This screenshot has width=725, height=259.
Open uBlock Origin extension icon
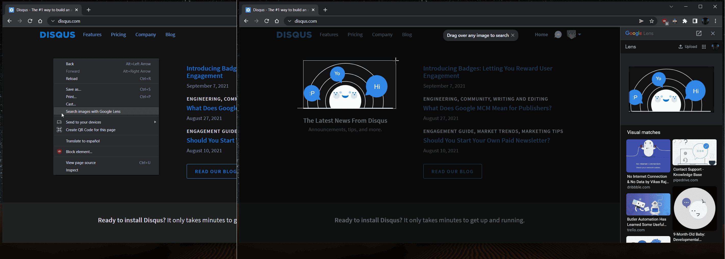[x=665, y=21]
